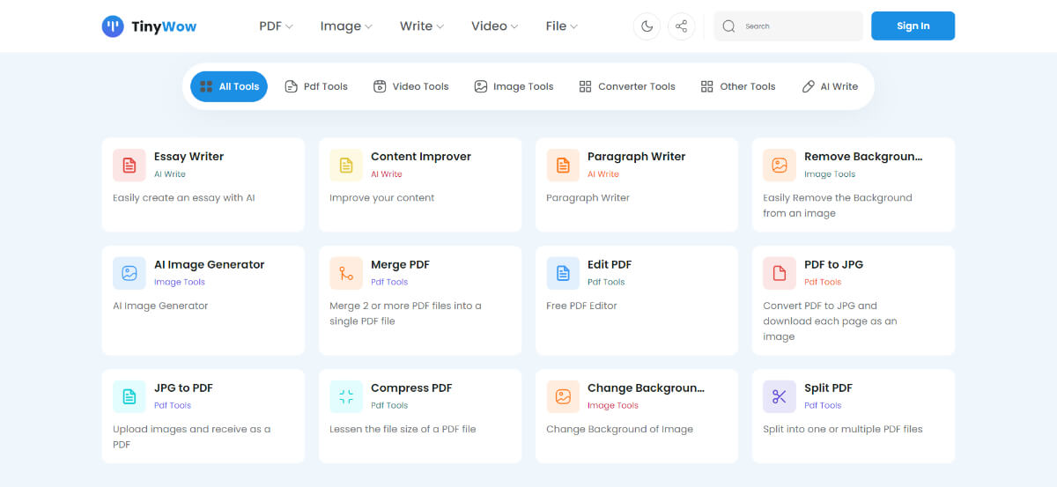Click the Remove Background image icon

[x=780, y=165]
